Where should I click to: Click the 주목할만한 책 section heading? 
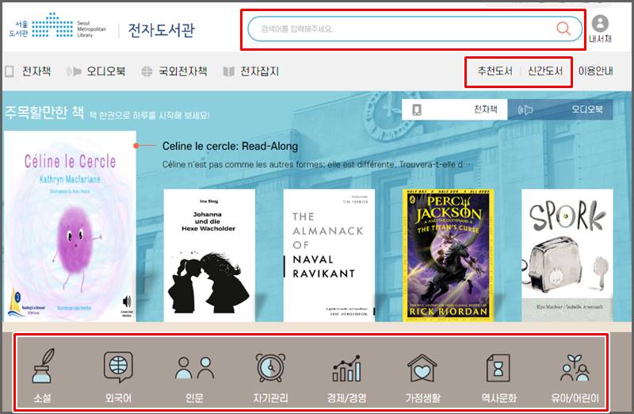tap(44, 112)
